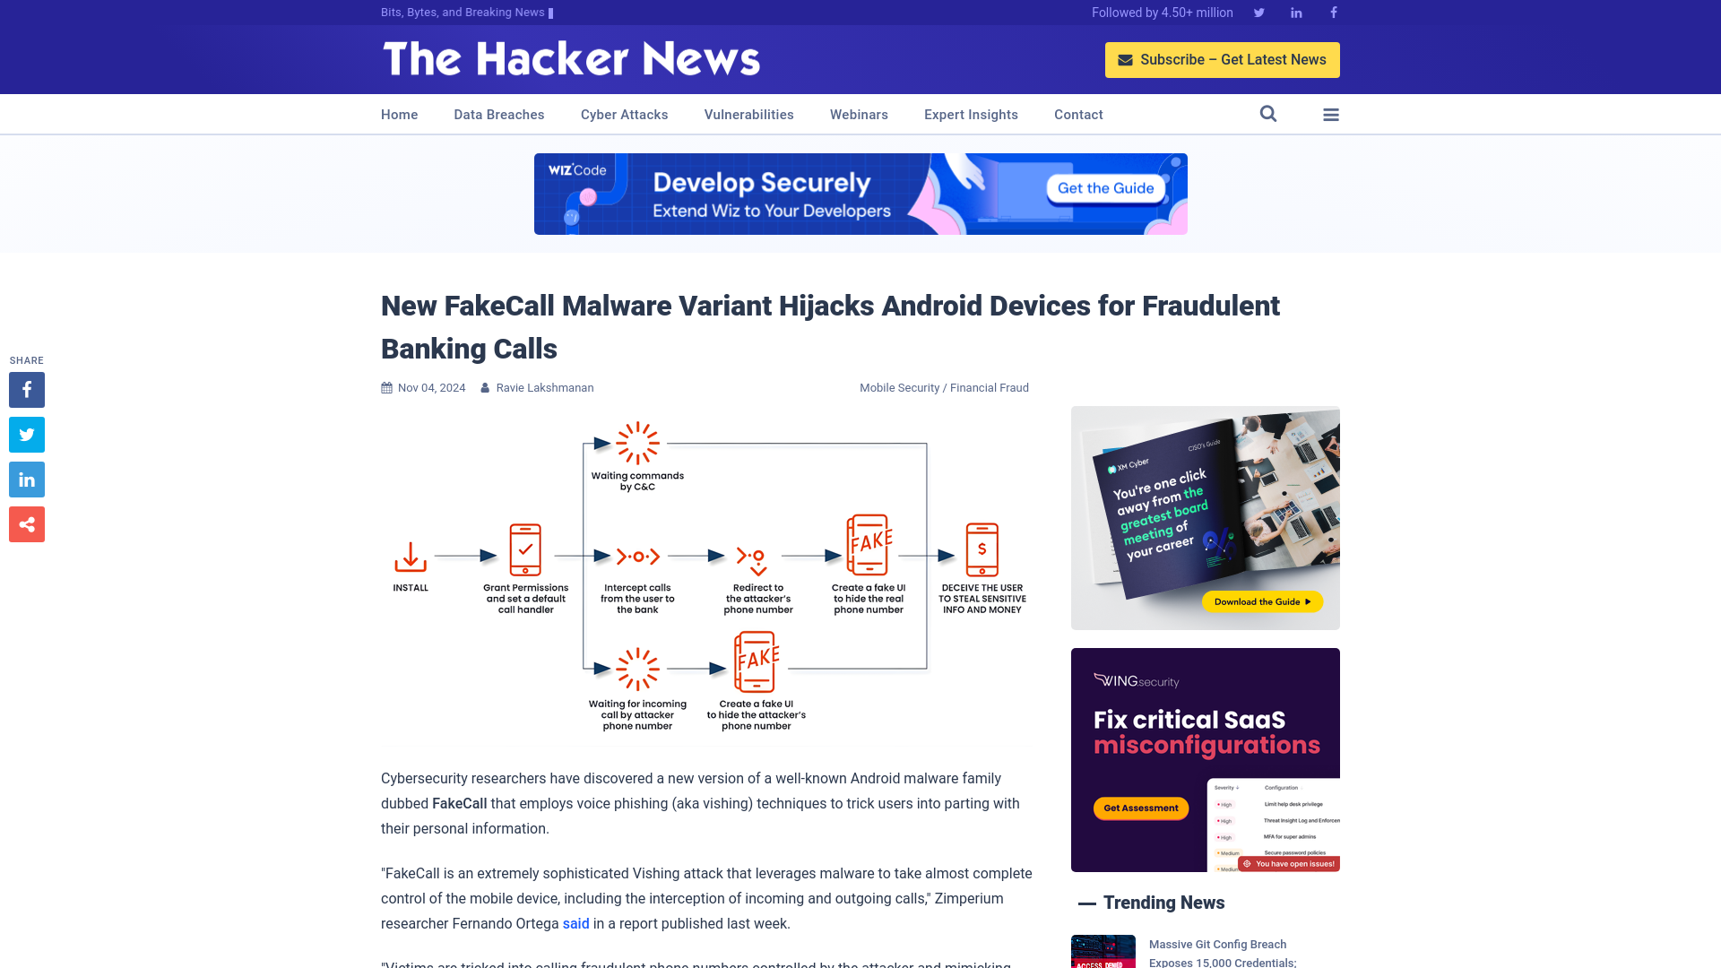Click the Financial Fraud category tag
The width and height of the screenshot is (1721, 968).
coord(990,388)
